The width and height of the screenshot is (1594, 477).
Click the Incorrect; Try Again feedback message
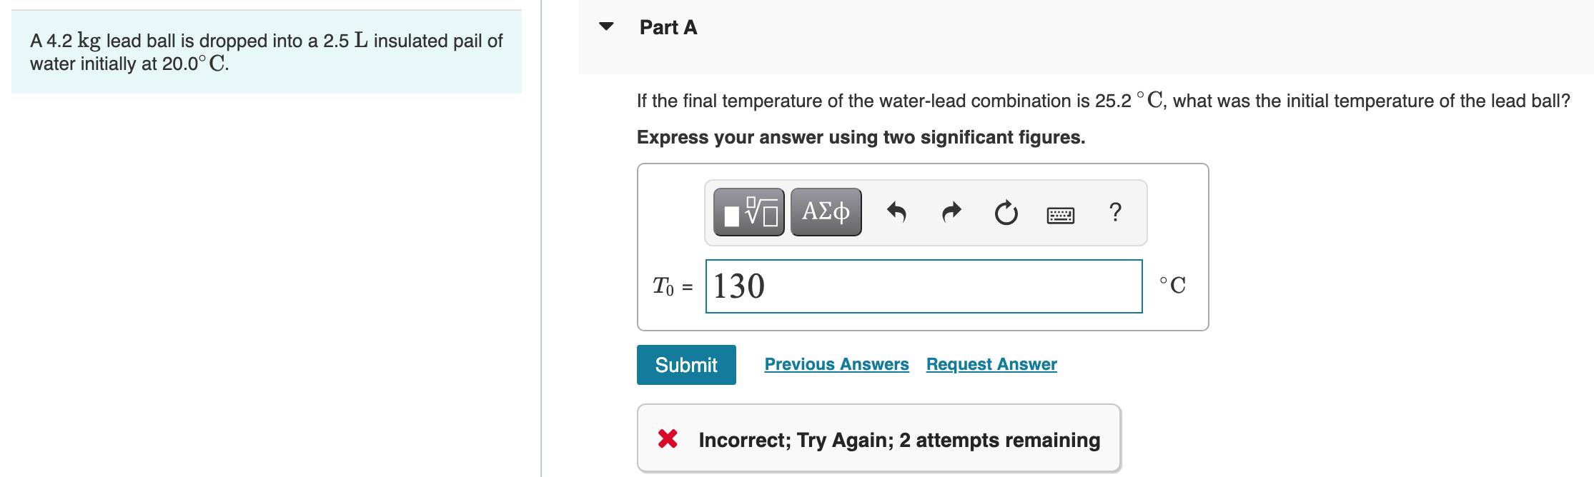(899, 440)
